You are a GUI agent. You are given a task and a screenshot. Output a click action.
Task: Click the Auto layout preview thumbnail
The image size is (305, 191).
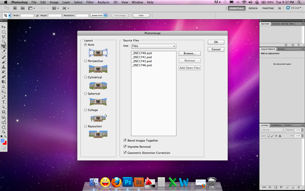(x=98, y=53)
